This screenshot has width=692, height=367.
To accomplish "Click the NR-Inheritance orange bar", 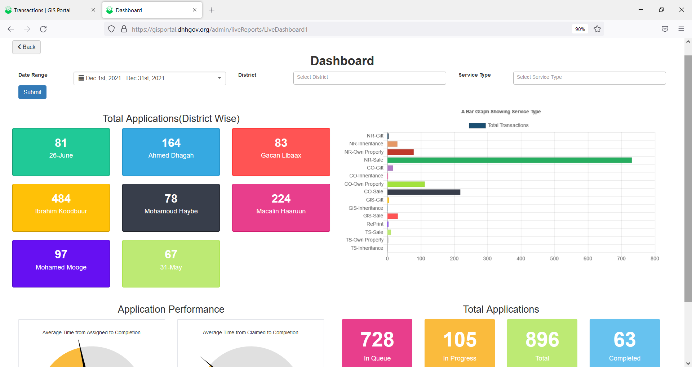I will pos(392,144).
